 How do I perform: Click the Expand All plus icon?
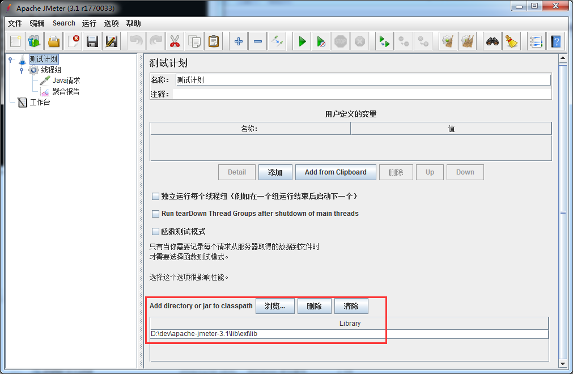pos(239,41)
